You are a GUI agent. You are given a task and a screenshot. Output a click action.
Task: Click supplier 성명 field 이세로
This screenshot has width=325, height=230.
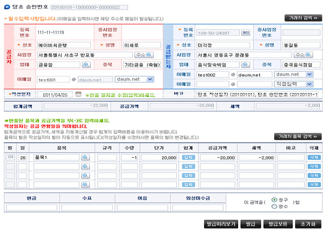(x=142, y=45)
